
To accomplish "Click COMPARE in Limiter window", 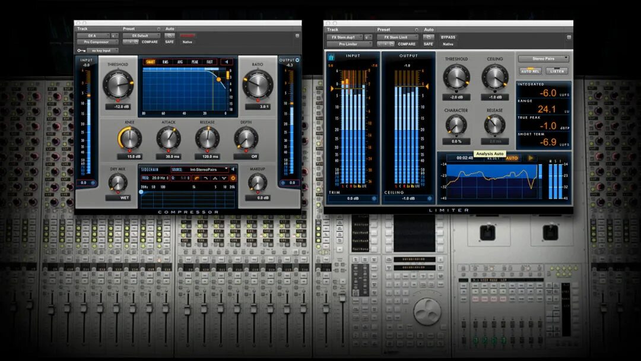I will pyautogui.click(x=407, y=44).
